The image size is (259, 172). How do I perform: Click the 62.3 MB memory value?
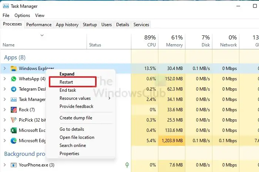[175, 89]
